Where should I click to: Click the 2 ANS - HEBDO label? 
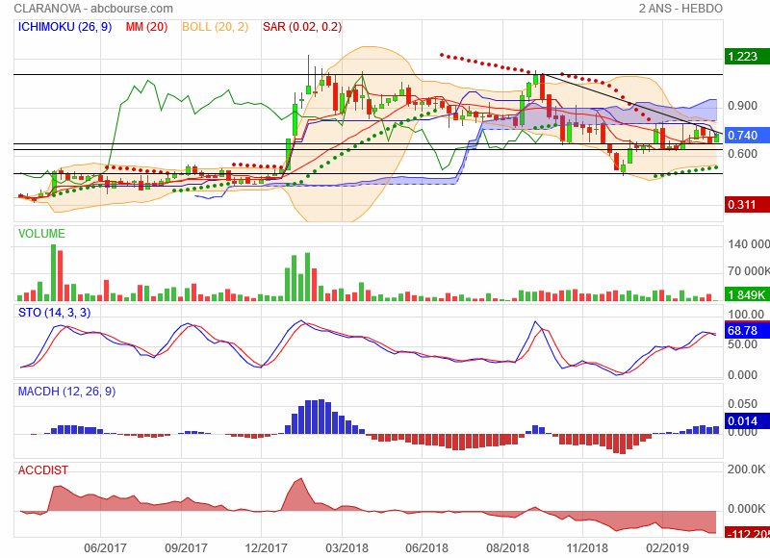(x=680, y=9)
